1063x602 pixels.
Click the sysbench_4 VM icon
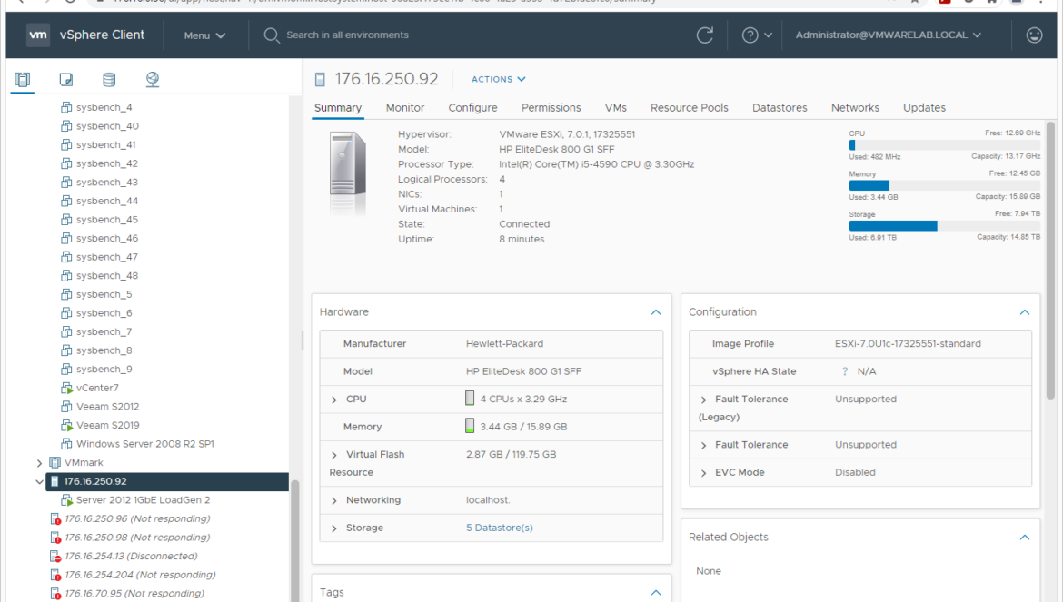(65, 107)
